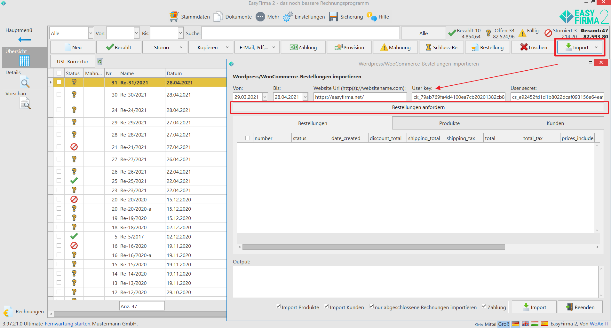The height and width of the screenshot is (328, 611).
Task: Create Mahnung reminder from toolbar
Action: [x=395, y=47]
